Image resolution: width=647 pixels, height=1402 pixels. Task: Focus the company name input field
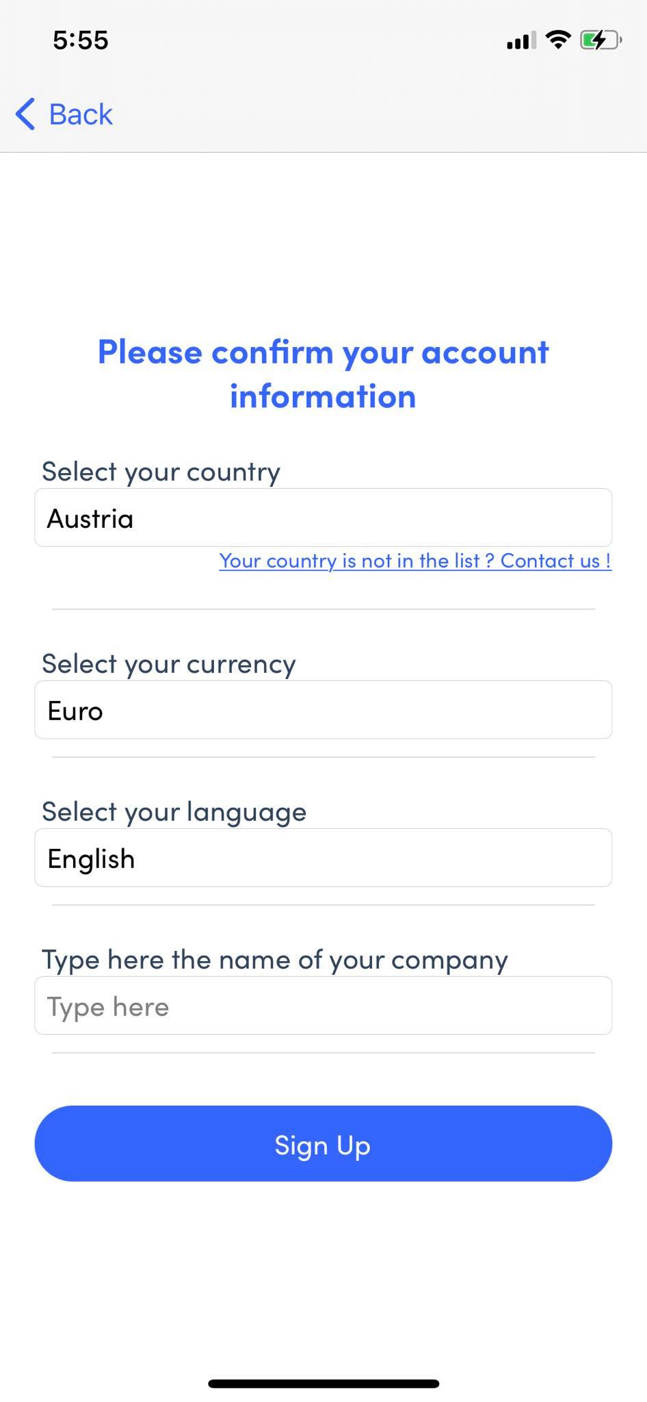point(323,1006)
